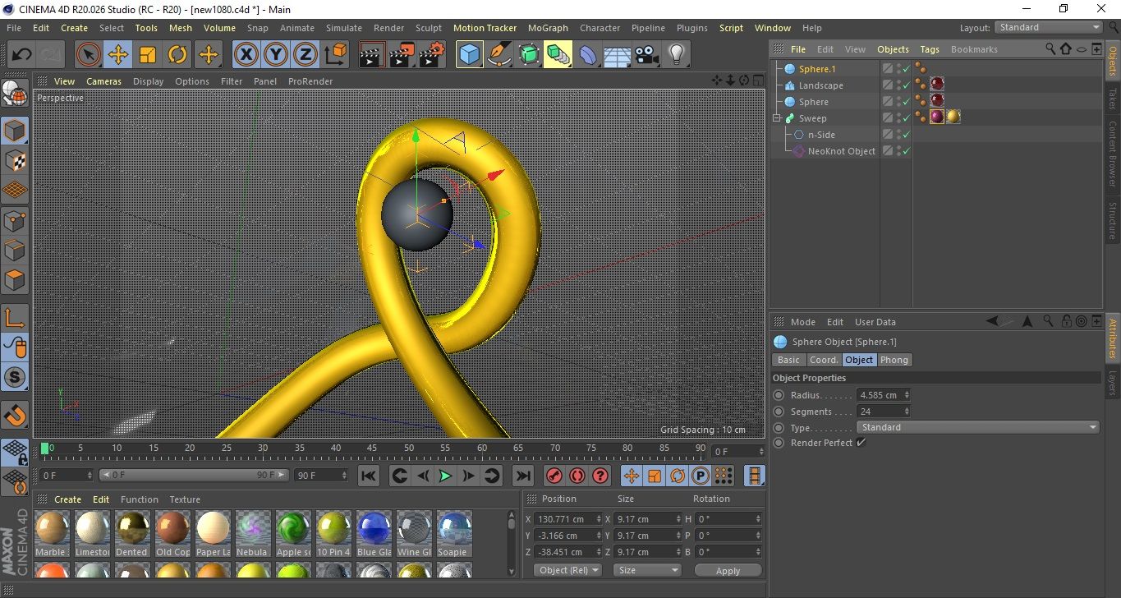Screen dimensions: 1121x598
Task: Toggle Enable Snap magnet icon
Action: [x=15, y=415]
